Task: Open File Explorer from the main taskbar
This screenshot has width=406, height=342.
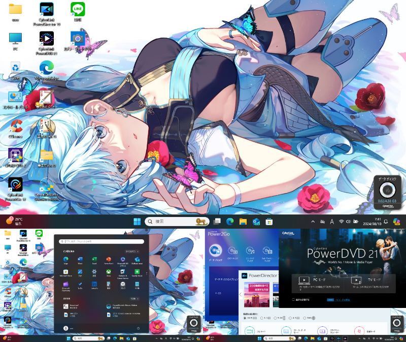Action: pyautogui.click(x=243, y=222)
